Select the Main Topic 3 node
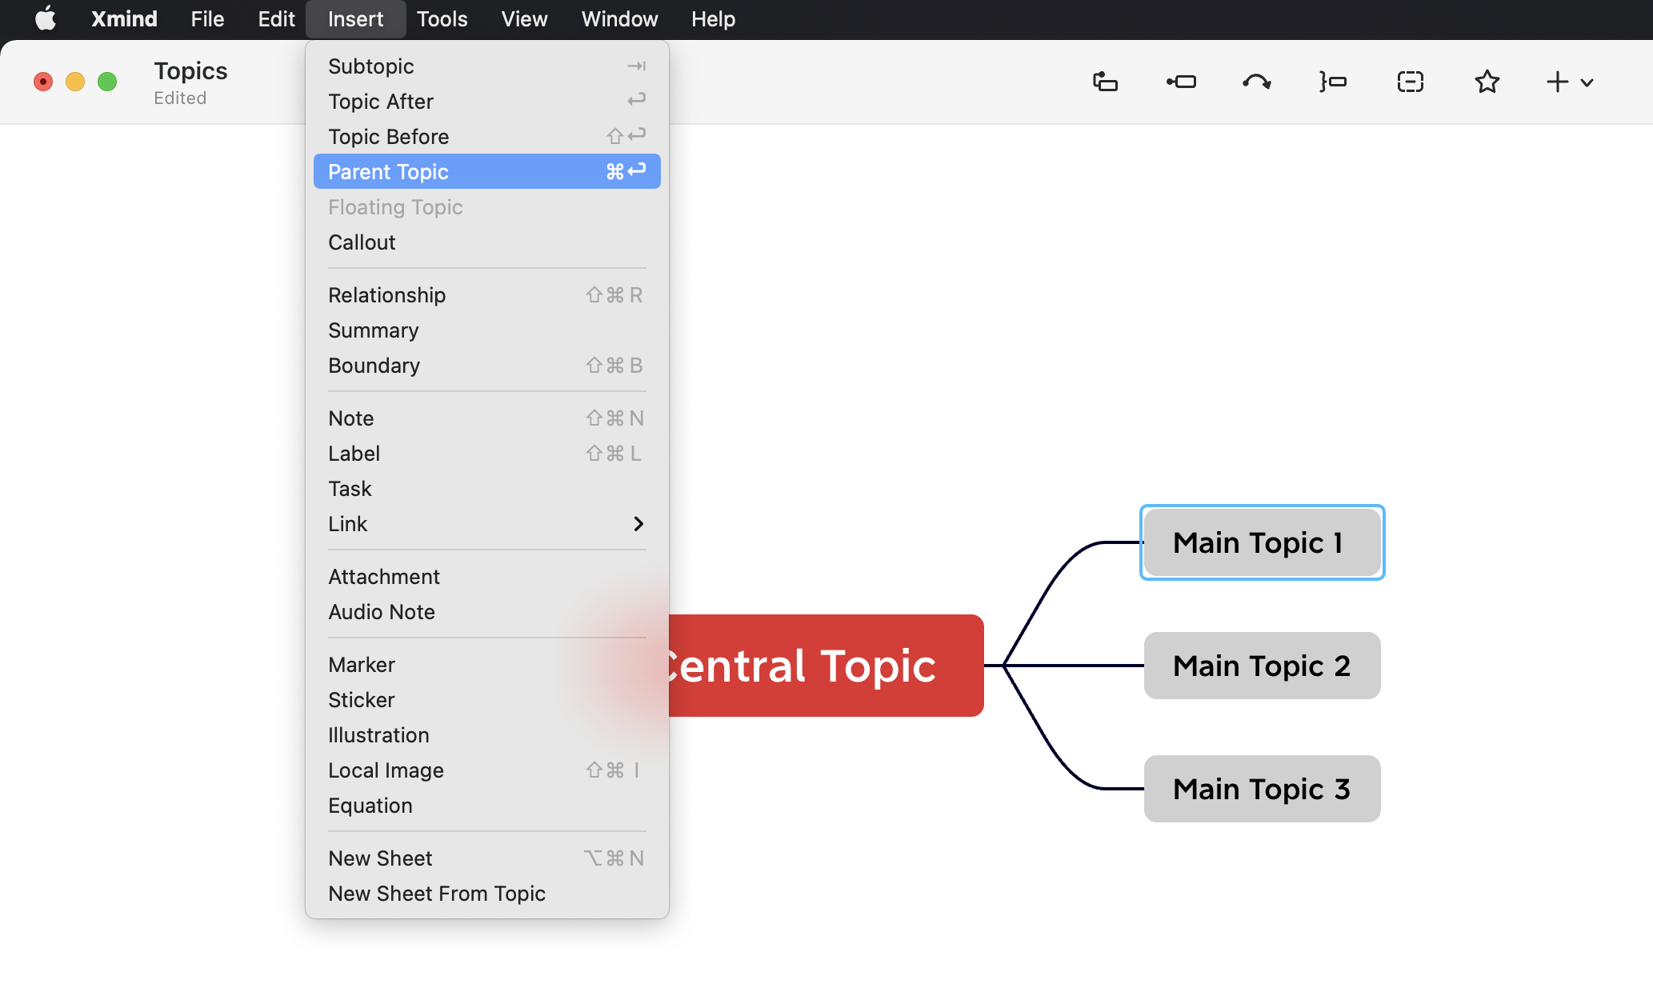Viewport: 1653px width, 984px height. (1262, 789)
